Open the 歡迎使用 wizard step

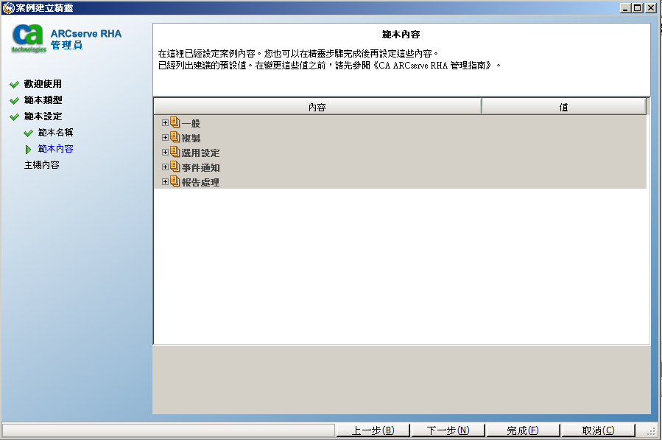click(43, 84)
